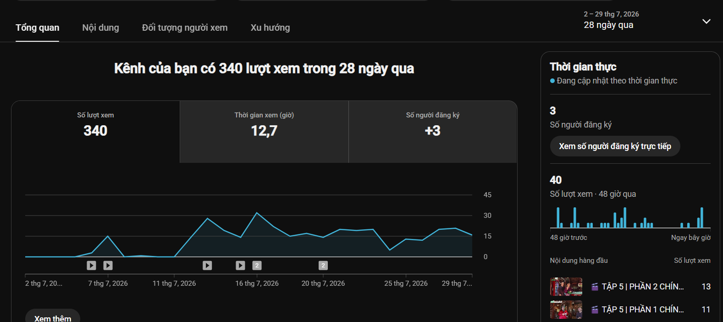
Task: Open the 2-video badge above 20 thg 7, 2026
Action: pos(323,265)
